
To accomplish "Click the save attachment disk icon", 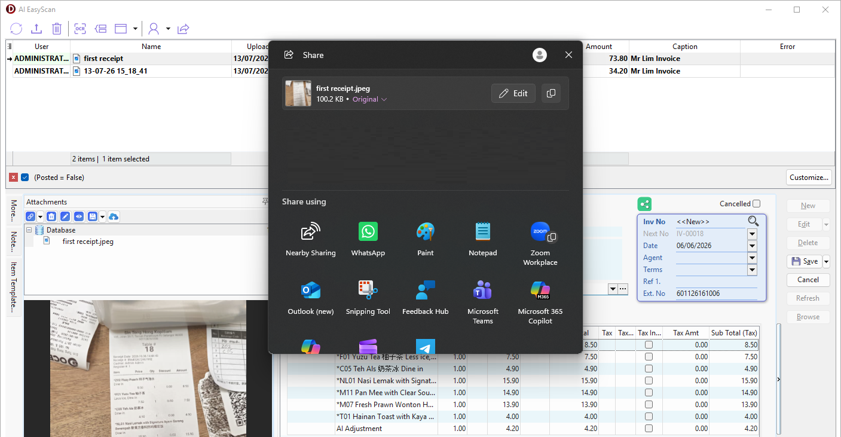I will [93, 216].
